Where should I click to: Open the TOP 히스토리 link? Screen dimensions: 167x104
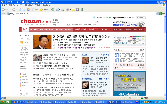pyautogui.click(x=105, y=48)
